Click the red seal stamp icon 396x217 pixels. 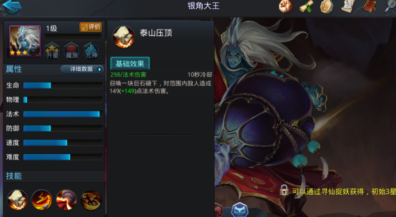(286, 7)
